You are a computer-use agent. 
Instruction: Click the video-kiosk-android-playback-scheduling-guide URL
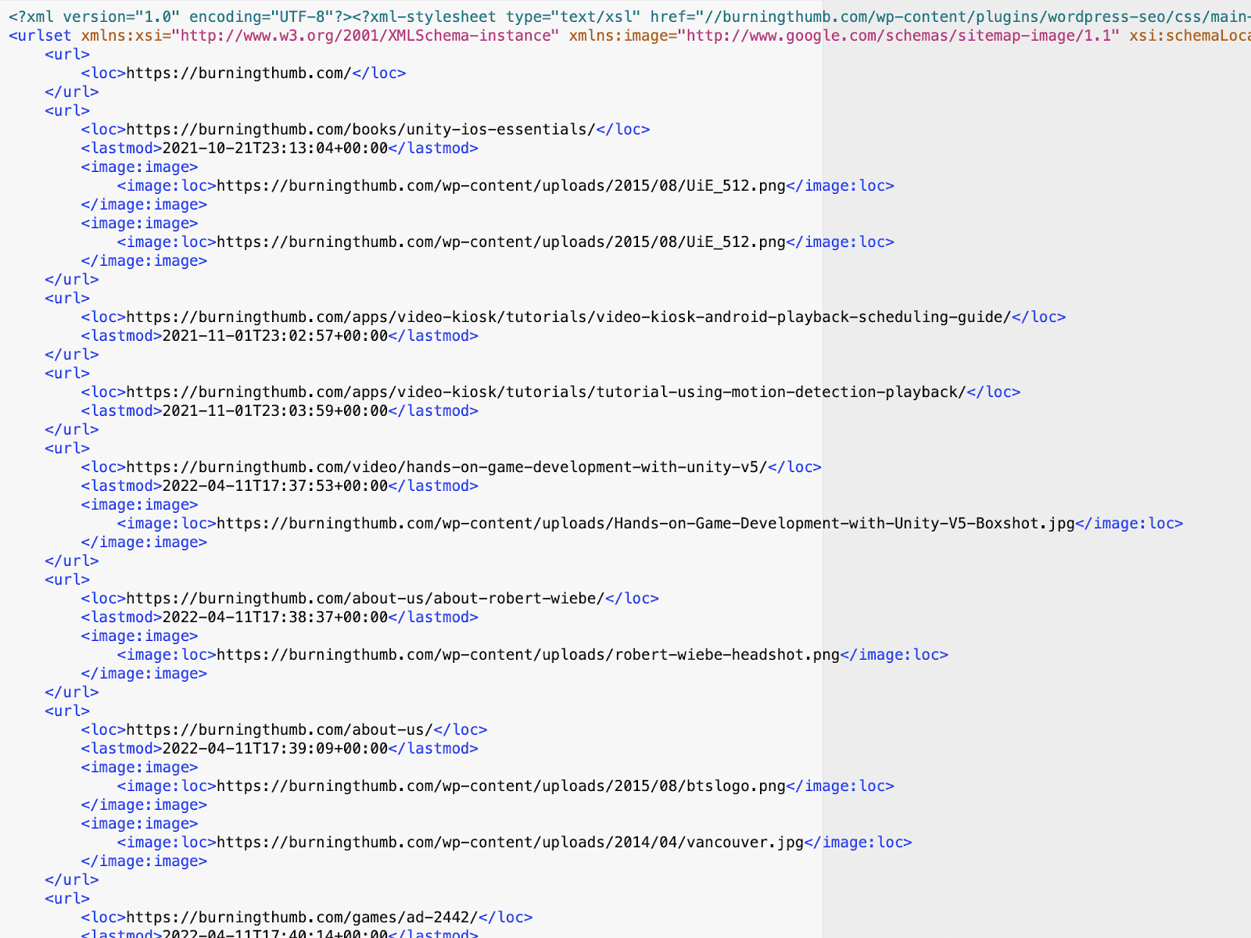click(x=568, y=317)
